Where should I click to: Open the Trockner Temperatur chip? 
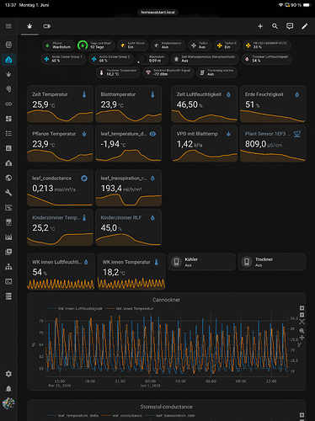[118, 72]
